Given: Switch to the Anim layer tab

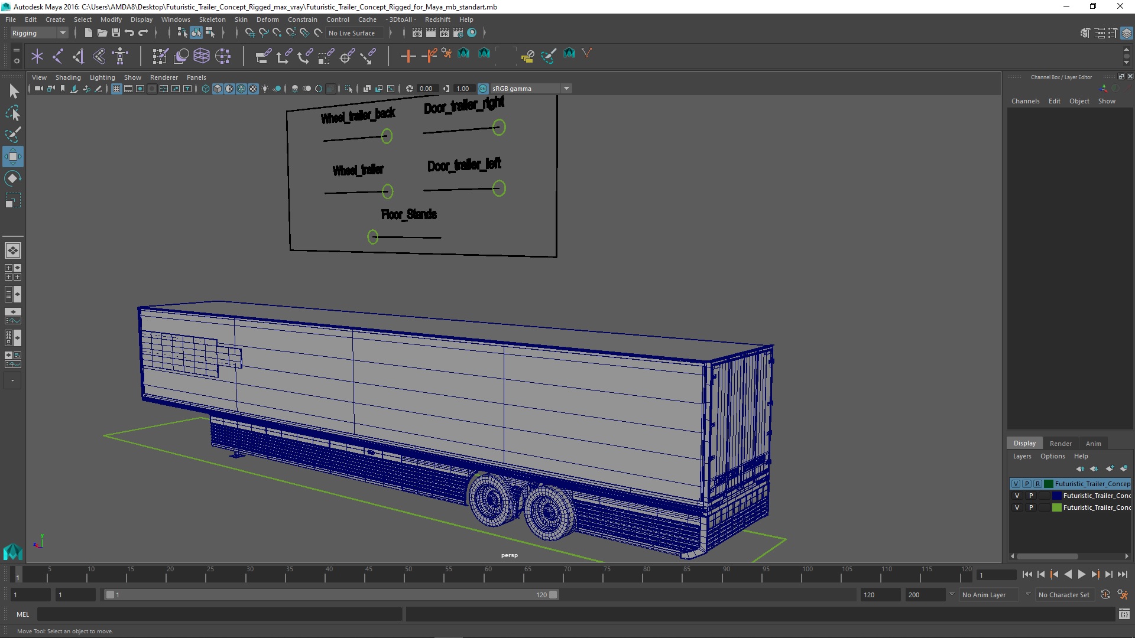Looking at the screenshot, I should (1093, 444).
